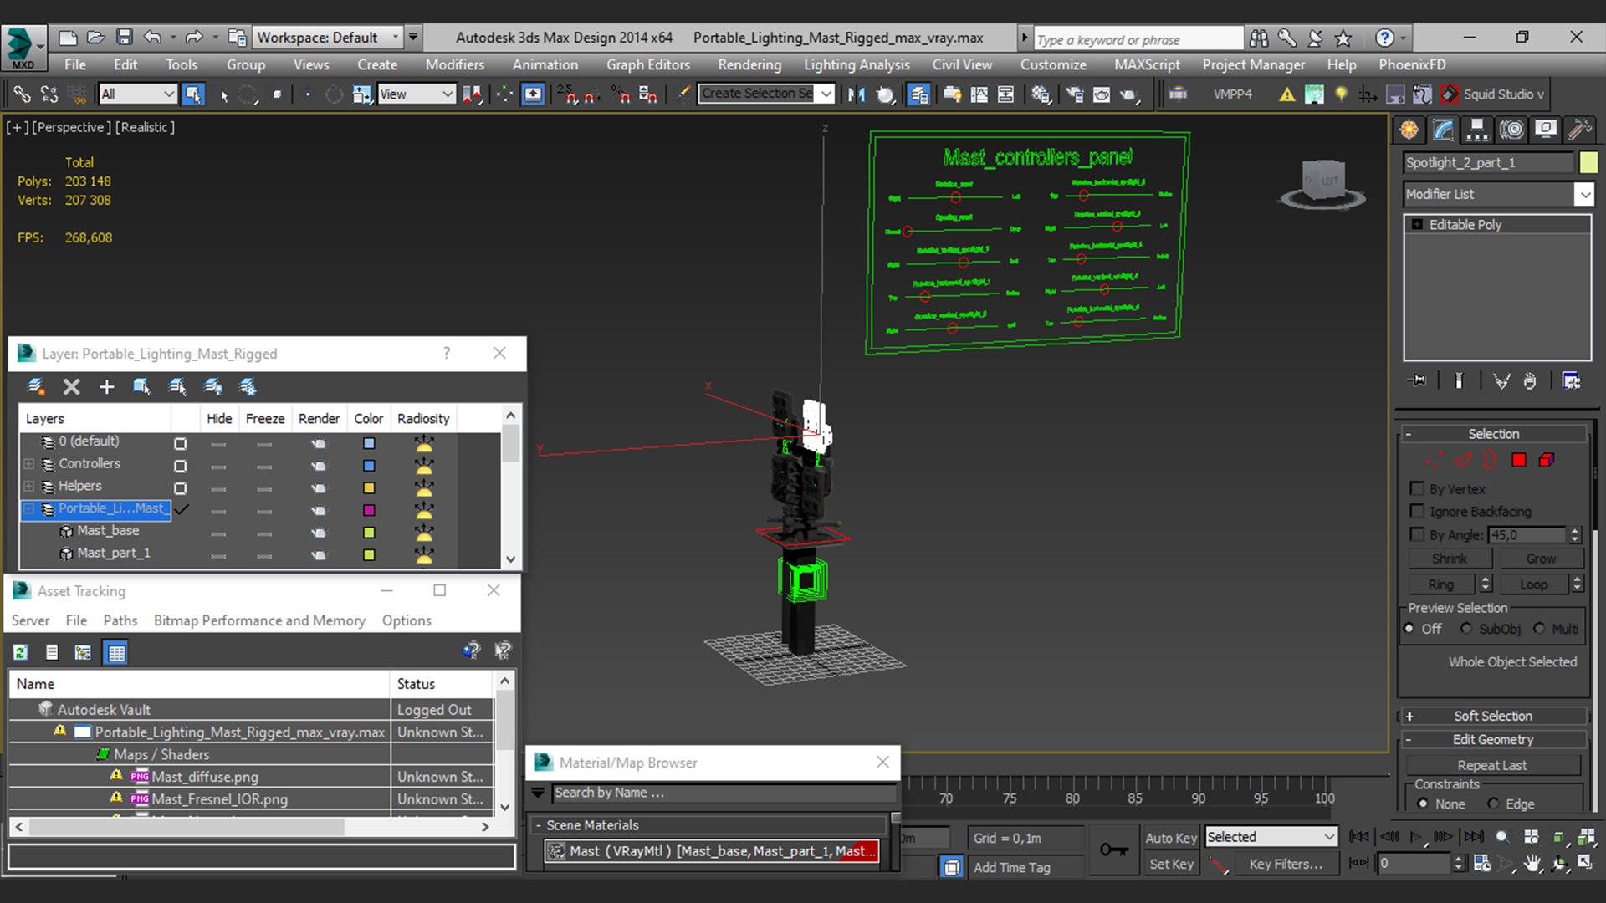Click the Select and Link tool icon
This screenshot has height=903, width=1606.
coord(23,94)
